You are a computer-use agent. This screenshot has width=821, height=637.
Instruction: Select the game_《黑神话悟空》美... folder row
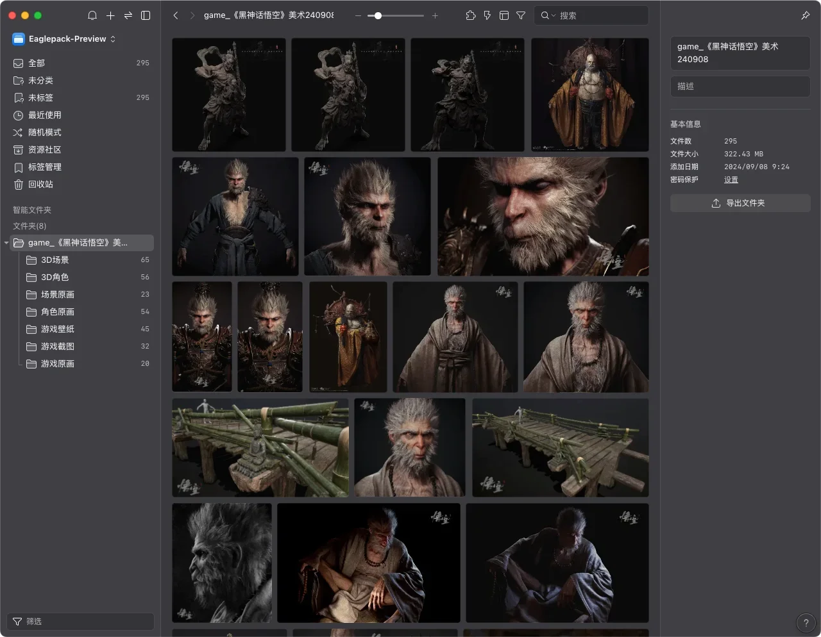[x=81, y=243]
